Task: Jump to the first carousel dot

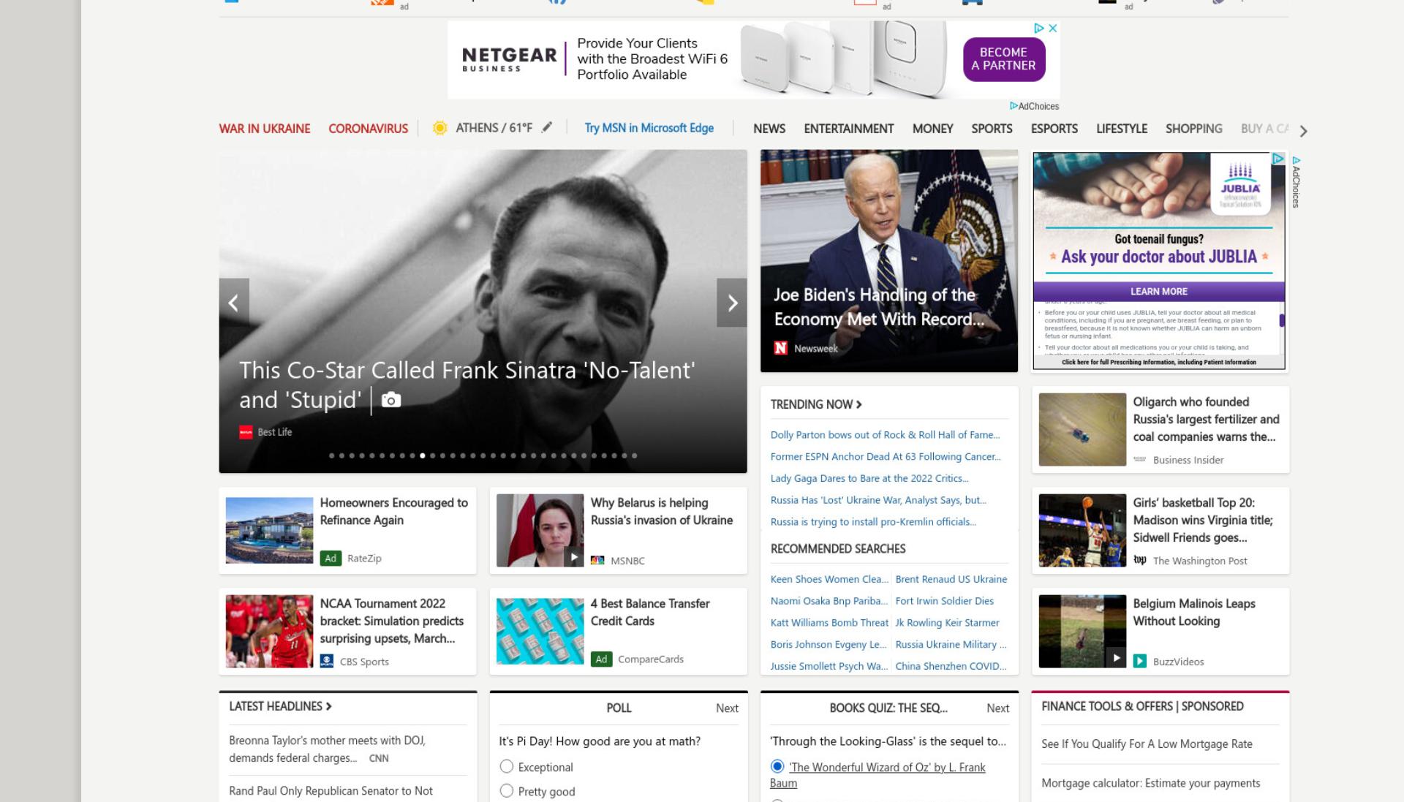Action: coord(331,455)
